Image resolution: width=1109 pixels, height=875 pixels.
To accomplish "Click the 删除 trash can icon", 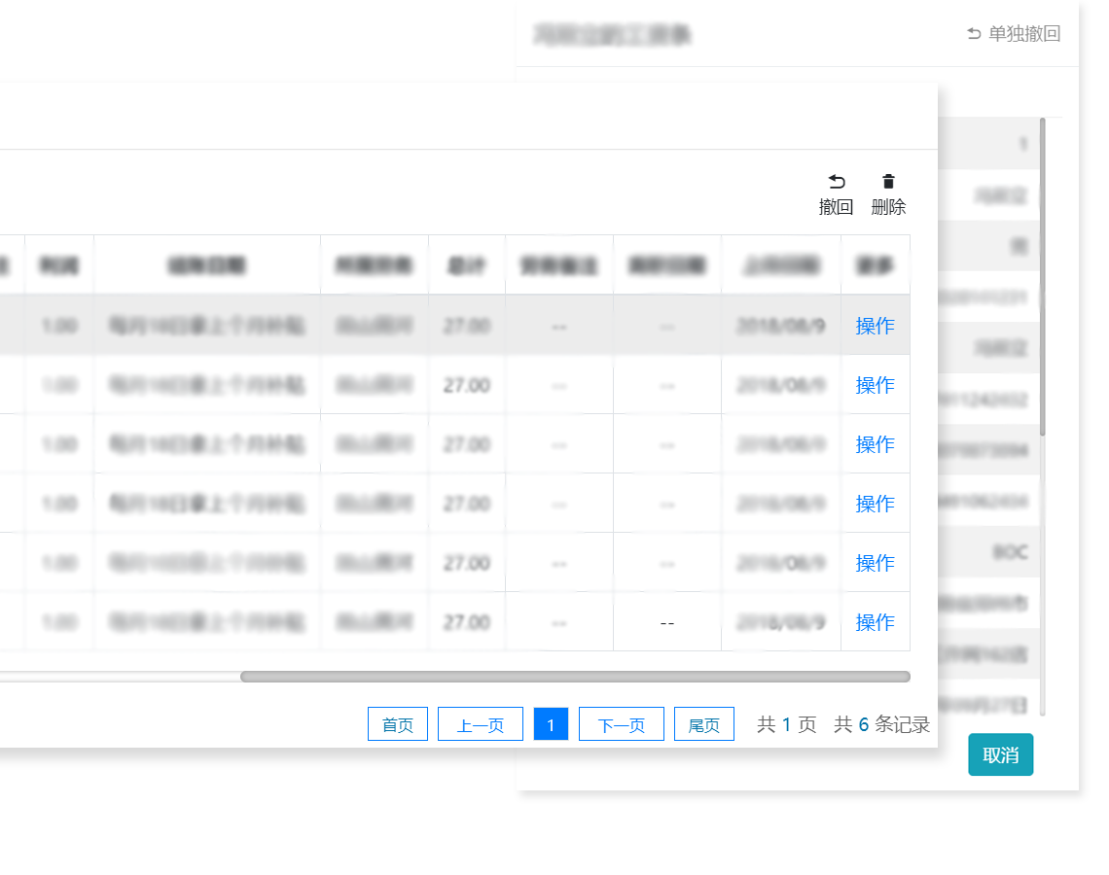I will (x=888, y=182).
